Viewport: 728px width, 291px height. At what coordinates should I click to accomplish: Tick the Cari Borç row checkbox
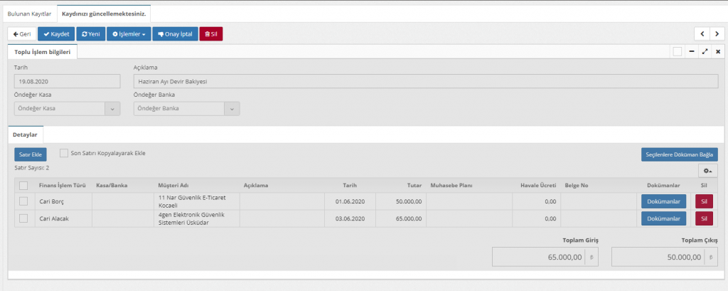point(23,201)
